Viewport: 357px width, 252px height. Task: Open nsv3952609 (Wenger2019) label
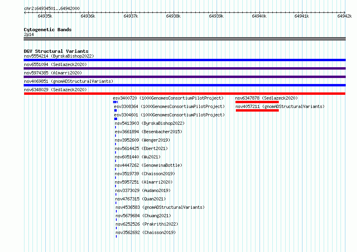(142, 140)
